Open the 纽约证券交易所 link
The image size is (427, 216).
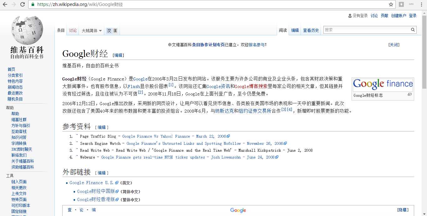point(255,111)
